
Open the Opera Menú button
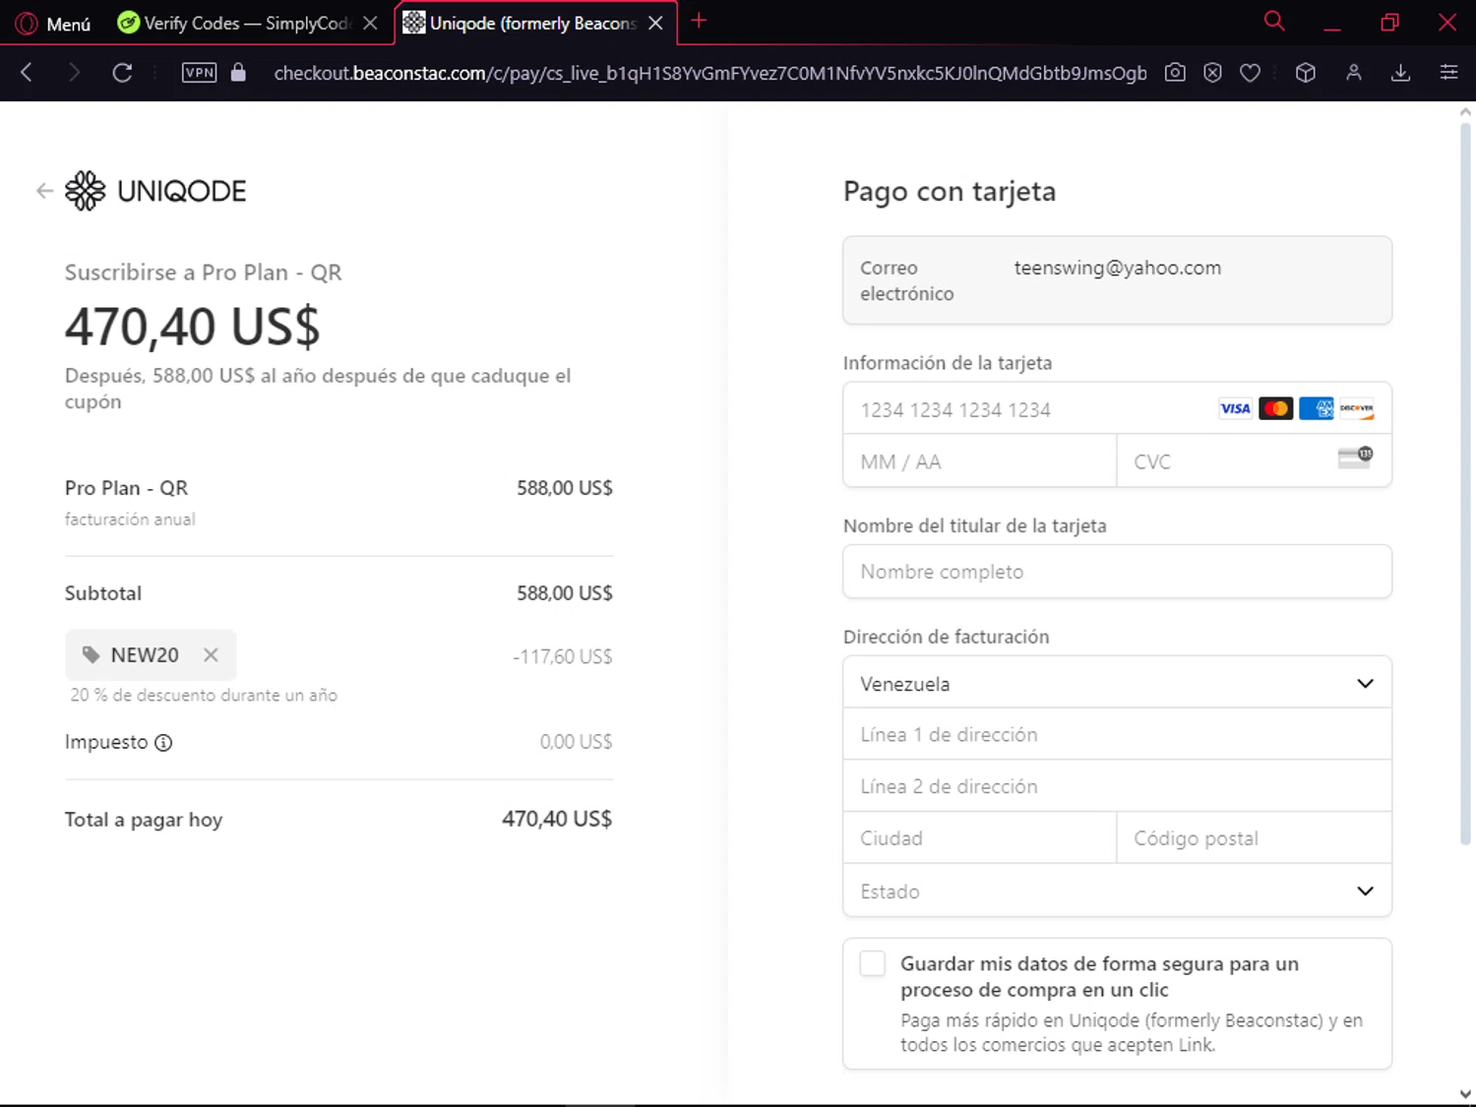pos(53,23)
